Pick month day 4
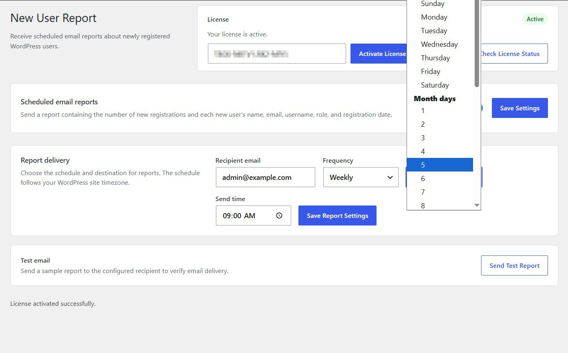 pyautogui.click(x=440, y=152)
